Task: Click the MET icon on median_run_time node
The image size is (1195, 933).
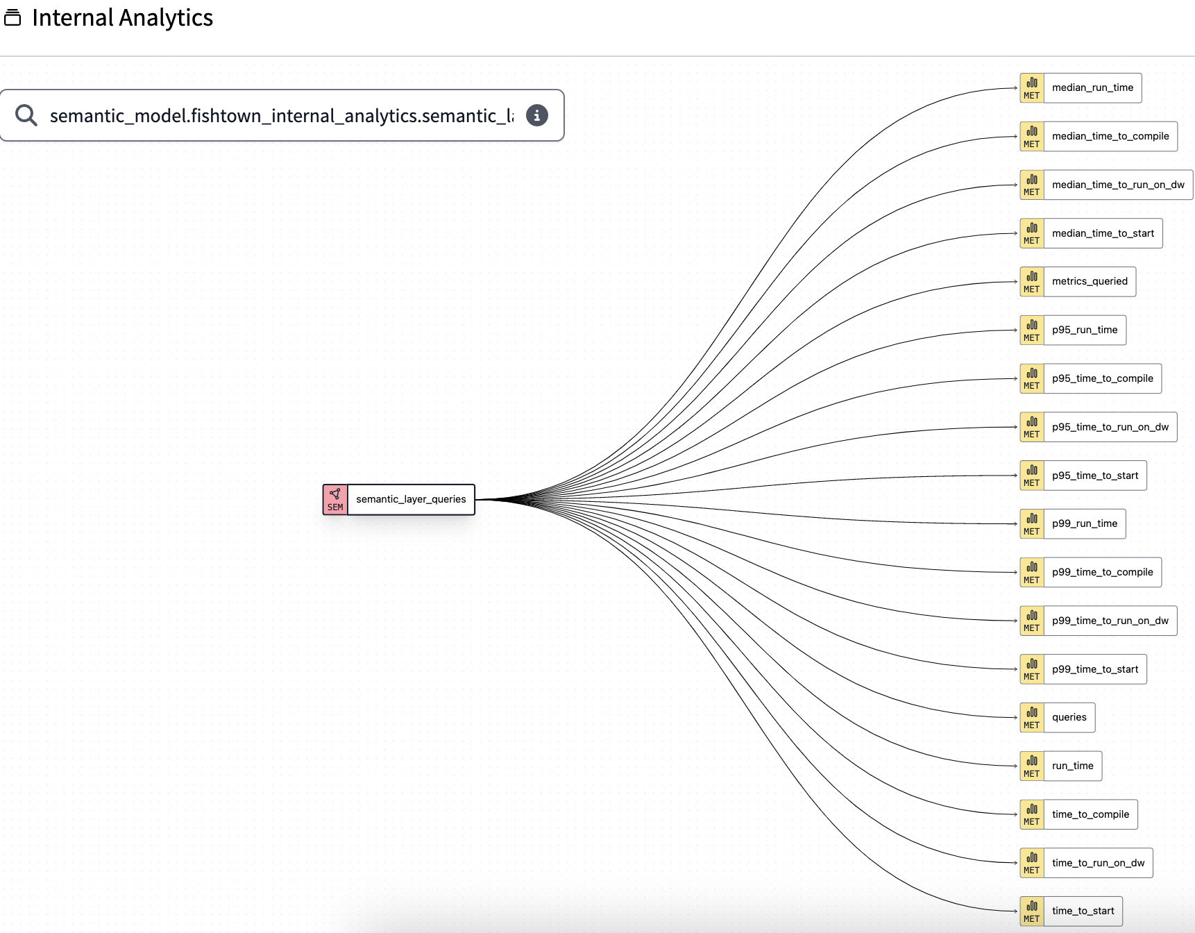Action: coord(1031,87)
